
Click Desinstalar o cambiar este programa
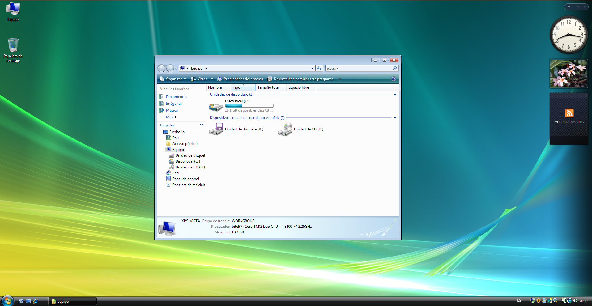point(300,79)
